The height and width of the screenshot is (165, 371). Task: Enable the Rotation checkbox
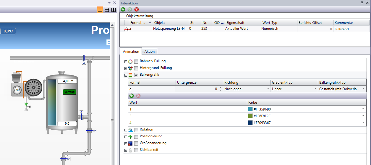pos(136,130)
